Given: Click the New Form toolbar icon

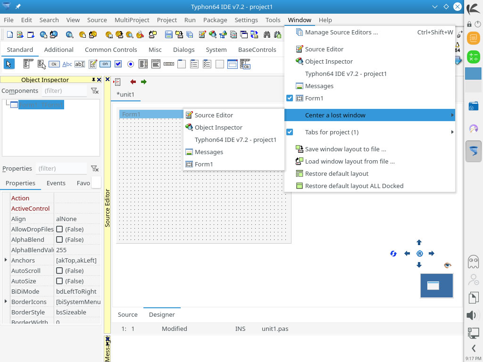Looking at the screenshot, I should pyautogui.click(x=31, y=34).
